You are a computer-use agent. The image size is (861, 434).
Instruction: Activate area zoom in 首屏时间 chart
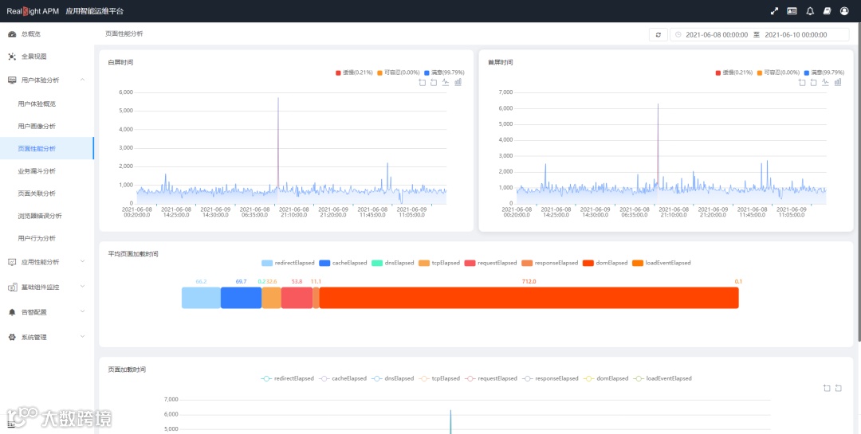[802, 82]
